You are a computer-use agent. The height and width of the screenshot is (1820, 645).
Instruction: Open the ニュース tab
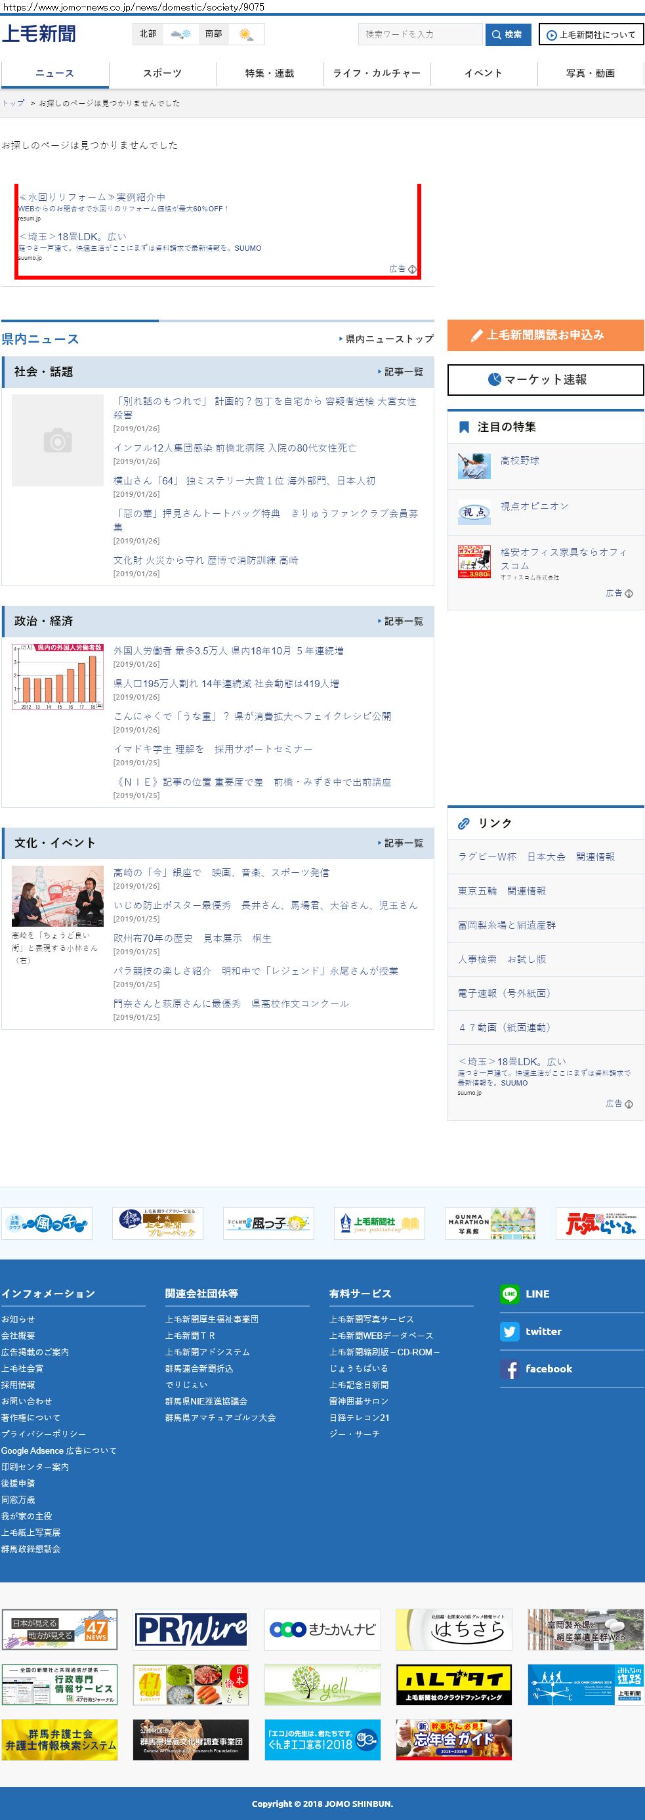(54, 74)
